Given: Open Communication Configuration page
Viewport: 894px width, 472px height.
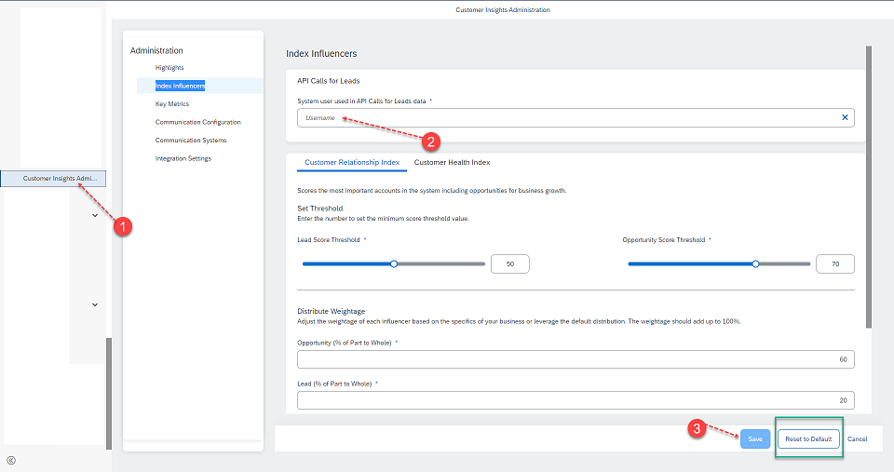Looking at the screenshot, I should pos(197,122).
